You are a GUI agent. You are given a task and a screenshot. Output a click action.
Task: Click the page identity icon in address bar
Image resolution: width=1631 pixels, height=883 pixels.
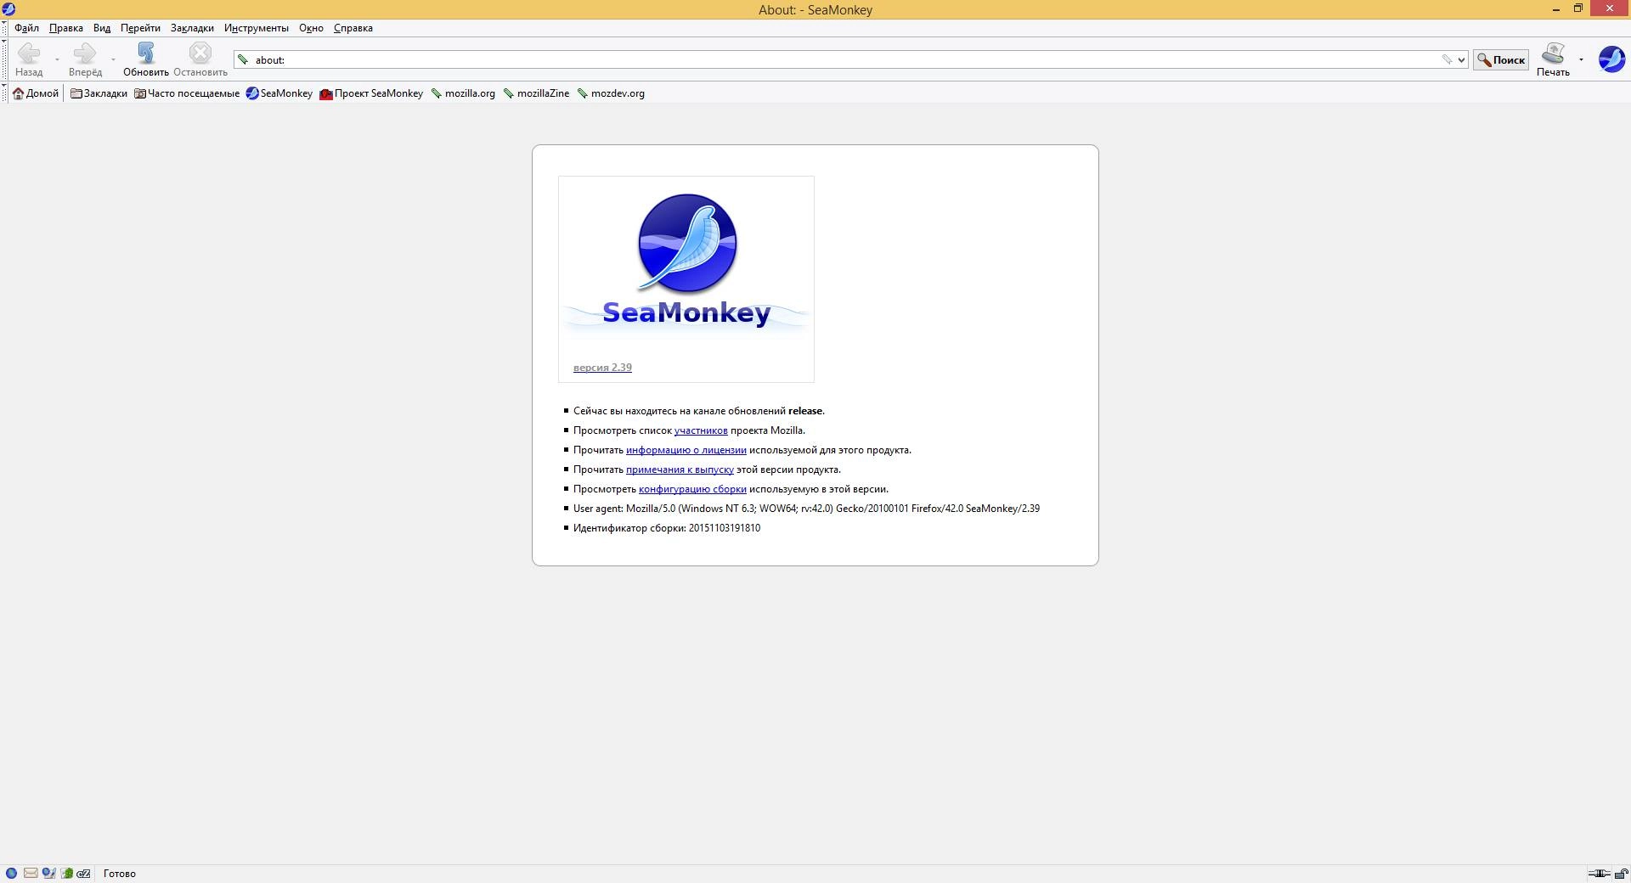243,59
